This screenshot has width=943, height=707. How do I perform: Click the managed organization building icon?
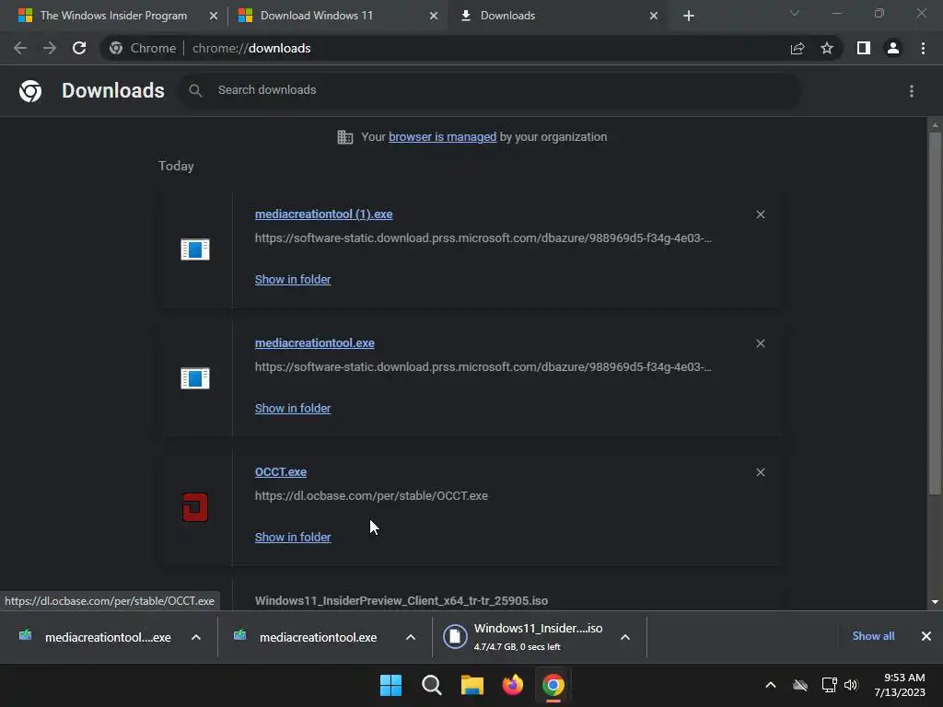coord(345,137)
